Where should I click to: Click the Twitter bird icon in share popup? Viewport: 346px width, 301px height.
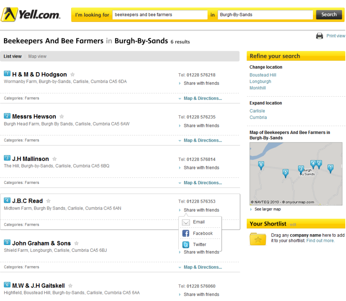click(x=186, y=245)
